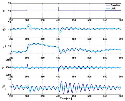The width and height of the screenshot is (125, 101).
Task: Click the psi-dot y-axis label
Action: click(4, 29)
